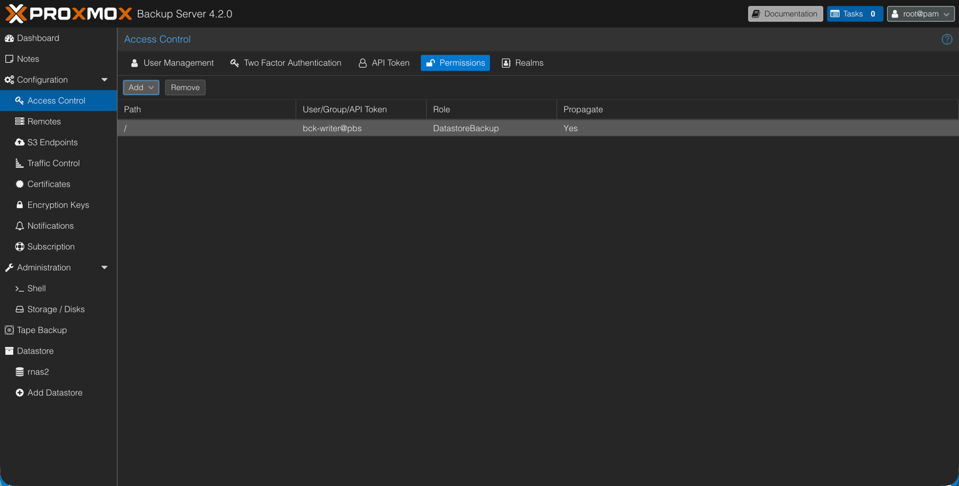Click the Encryption Keys lock icon
Image resolution: width=959 pixels, height=486 pixels.
(x=20, y=205)
